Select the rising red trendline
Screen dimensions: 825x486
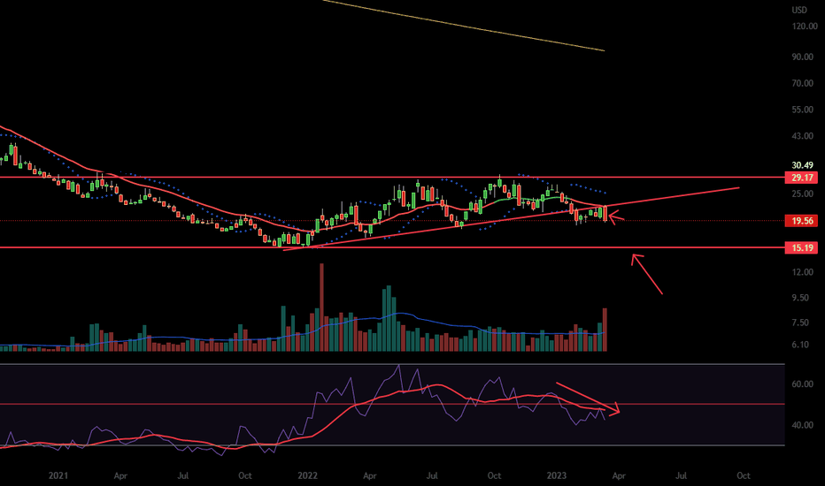click(512, 218)
